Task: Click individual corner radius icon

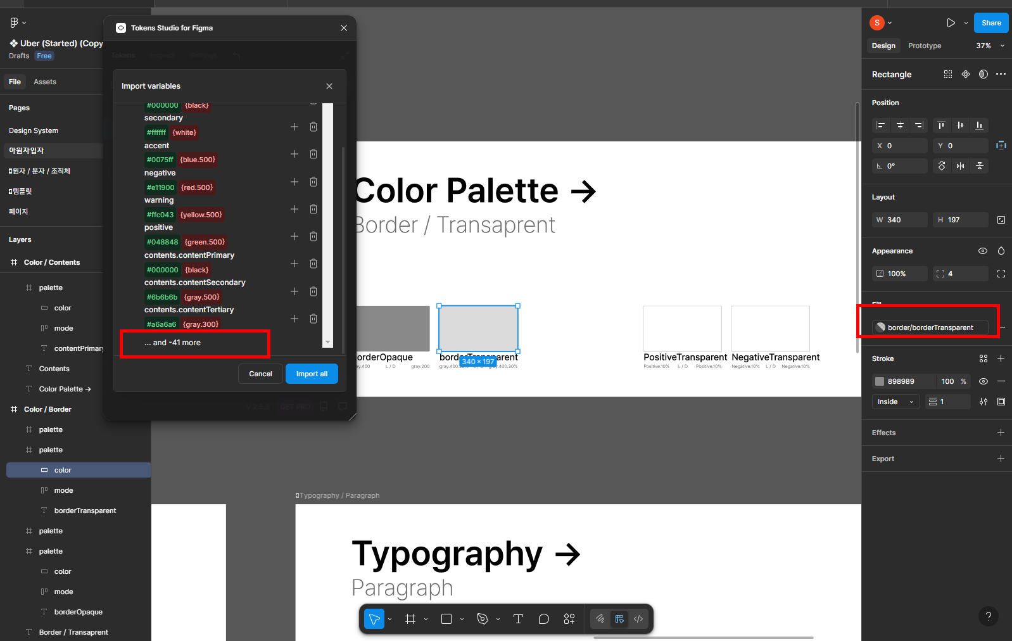Action: [x=1001, y=274]
